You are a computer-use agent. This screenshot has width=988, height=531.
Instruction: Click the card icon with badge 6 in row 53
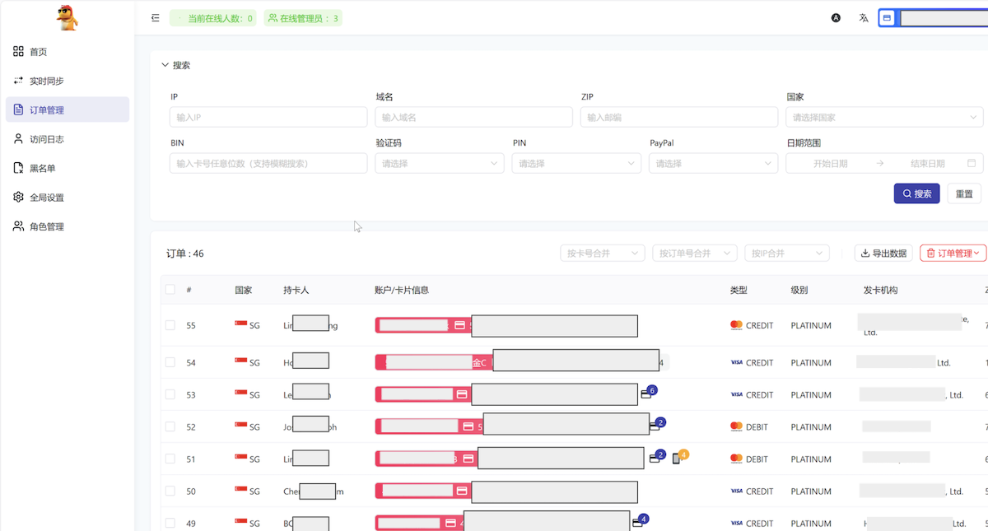click(646, 394)
